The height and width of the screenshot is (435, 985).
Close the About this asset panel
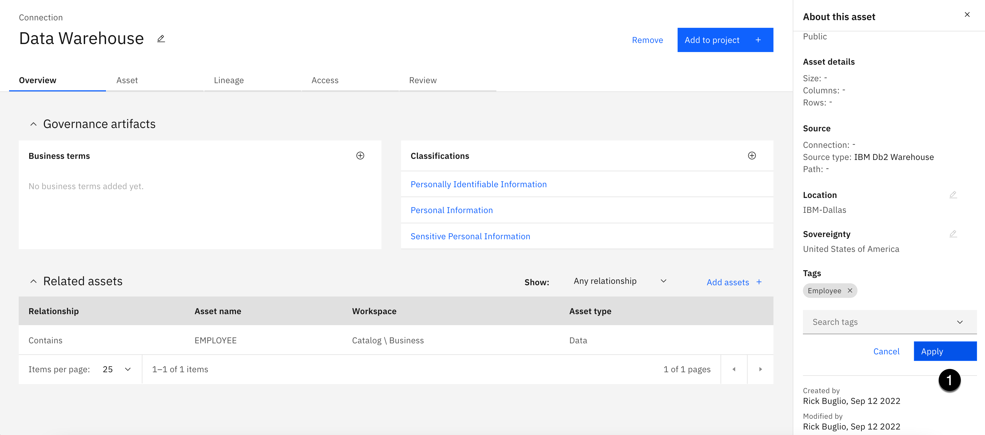point(967,15)
